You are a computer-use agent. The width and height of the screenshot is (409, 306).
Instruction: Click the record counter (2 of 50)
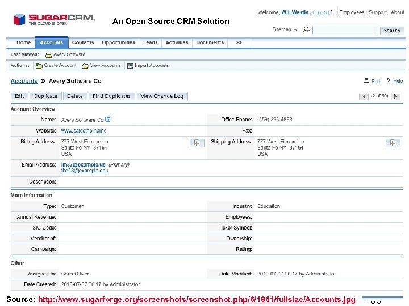point(379,96)
